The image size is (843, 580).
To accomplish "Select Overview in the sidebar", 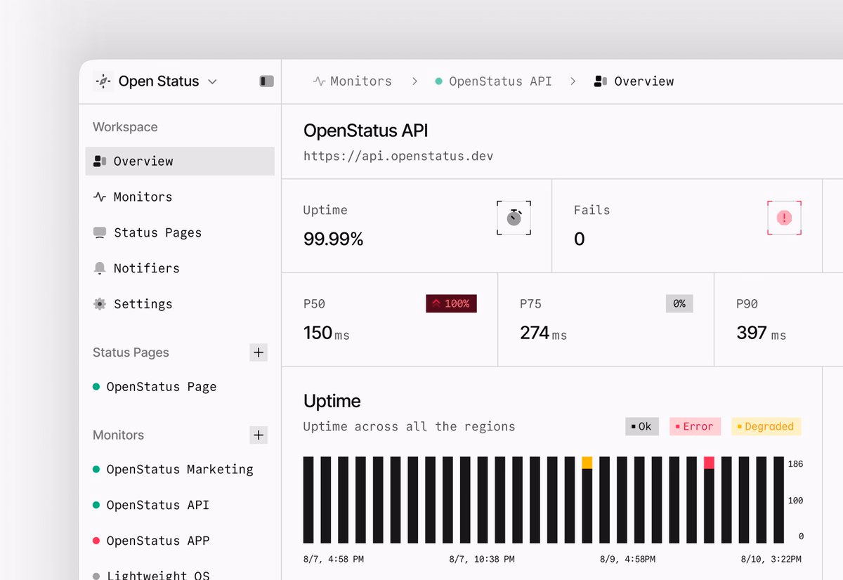I will (180, 161).
